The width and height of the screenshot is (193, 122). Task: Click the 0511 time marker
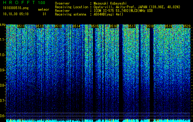click(21, 26)
